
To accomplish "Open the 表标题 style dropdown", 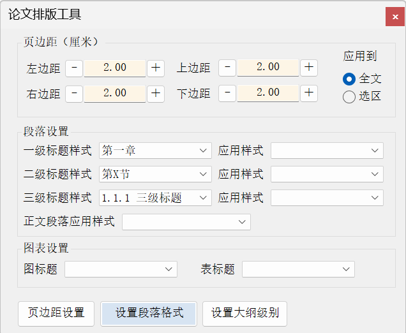I will click(x=297, y=269).
